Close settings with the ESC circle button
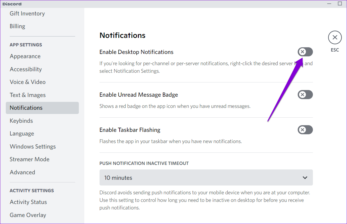 click(x=335, y=38)
